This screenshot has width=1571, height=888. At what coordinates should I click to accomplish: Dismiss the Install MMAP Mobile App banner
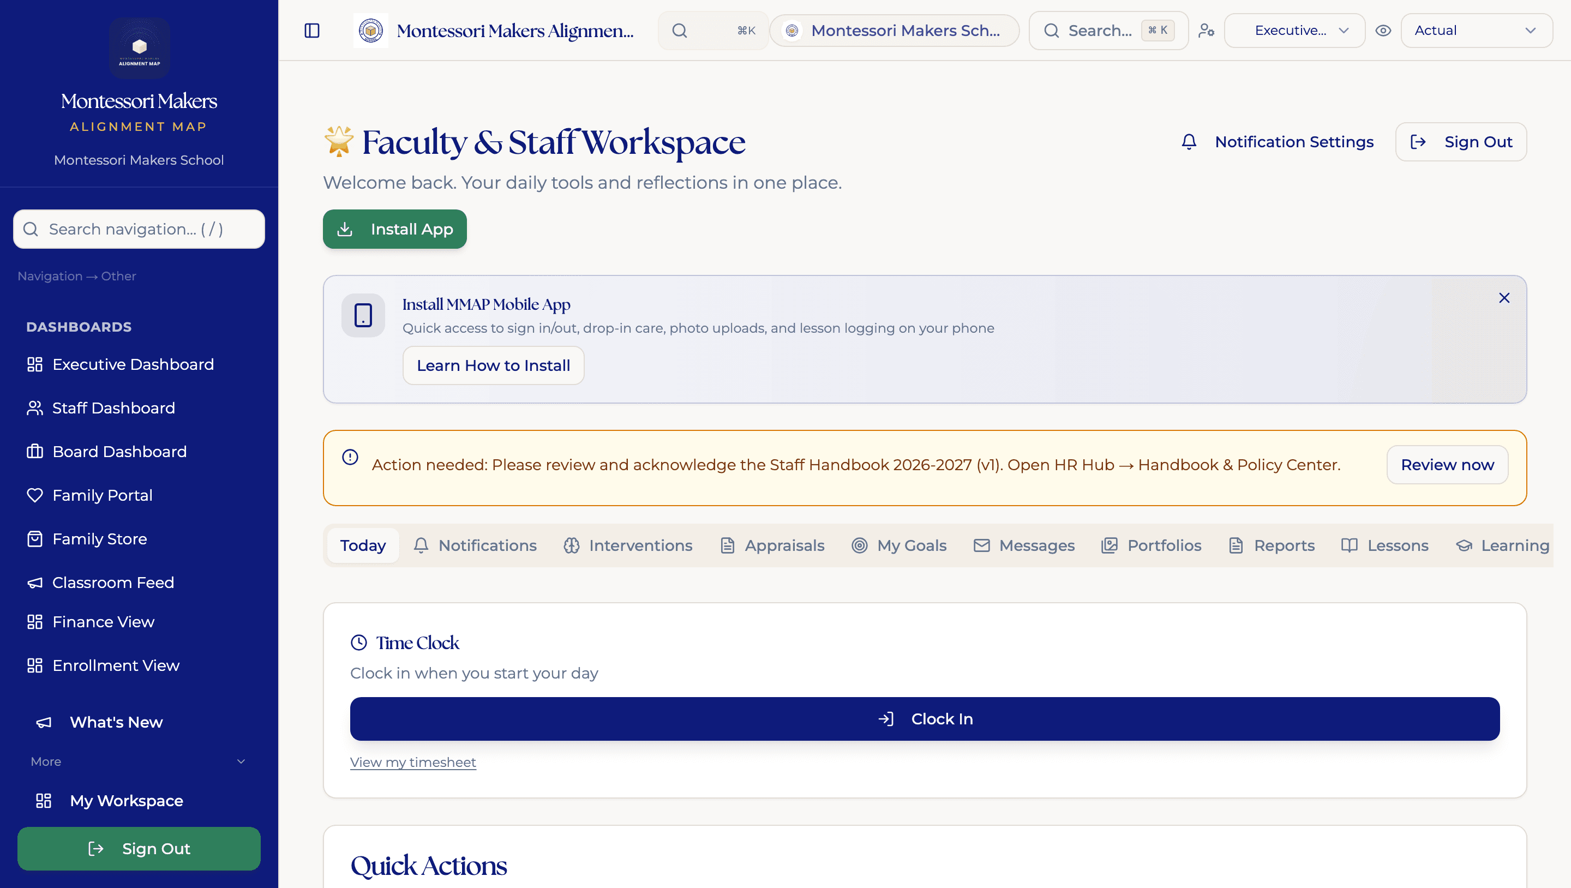(x=1504, y=298)
